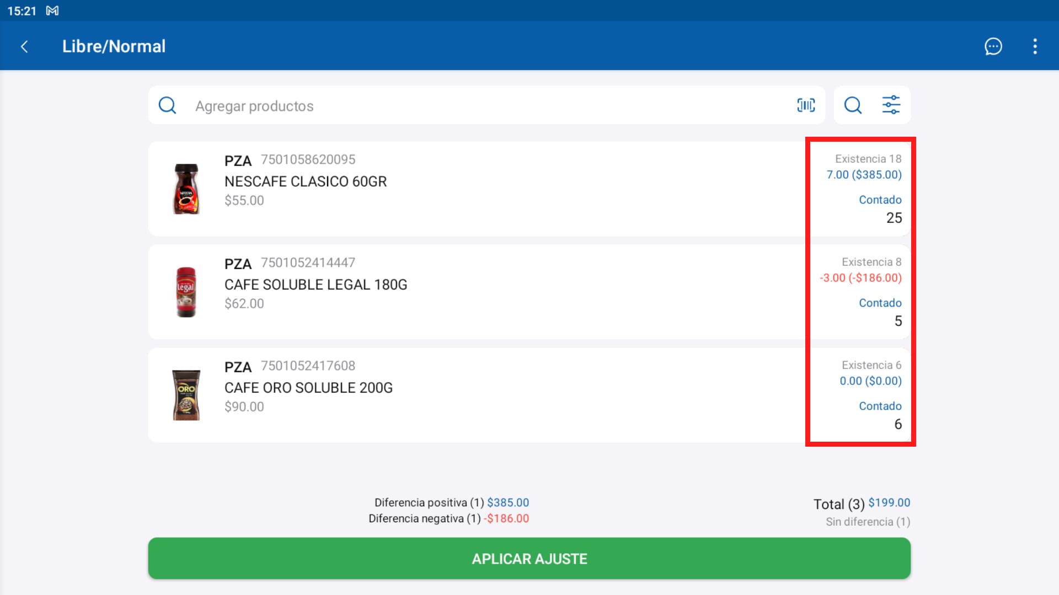Click the magnifier inside the product search bar
The image size is (1059, 595).
pos(167,105)
